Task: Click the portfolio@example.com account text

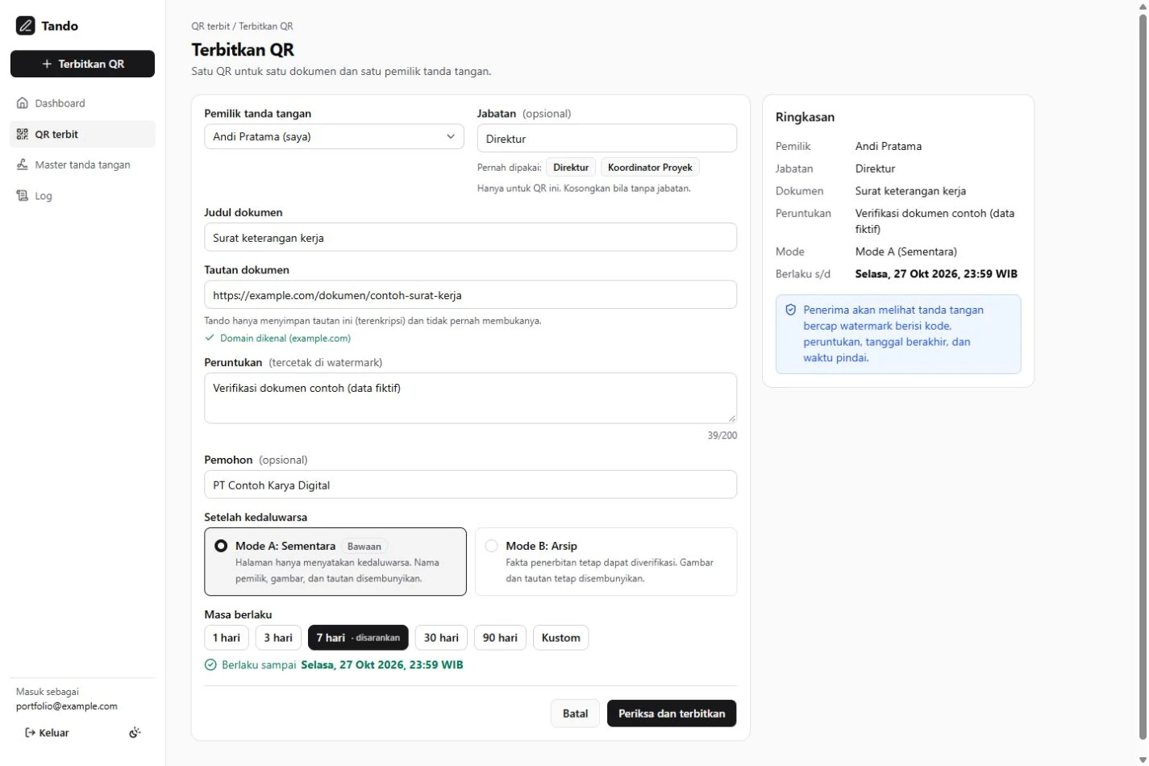Action: tap(67, 706)
